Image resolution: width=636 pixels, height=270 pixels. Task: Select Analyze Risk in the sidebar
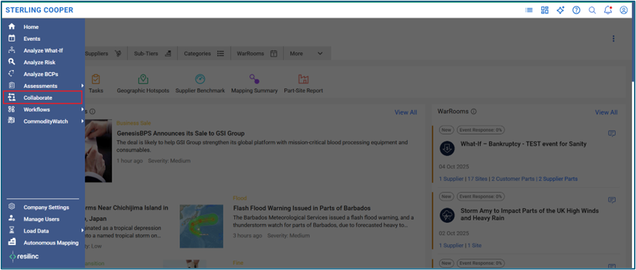coord(40,62)
